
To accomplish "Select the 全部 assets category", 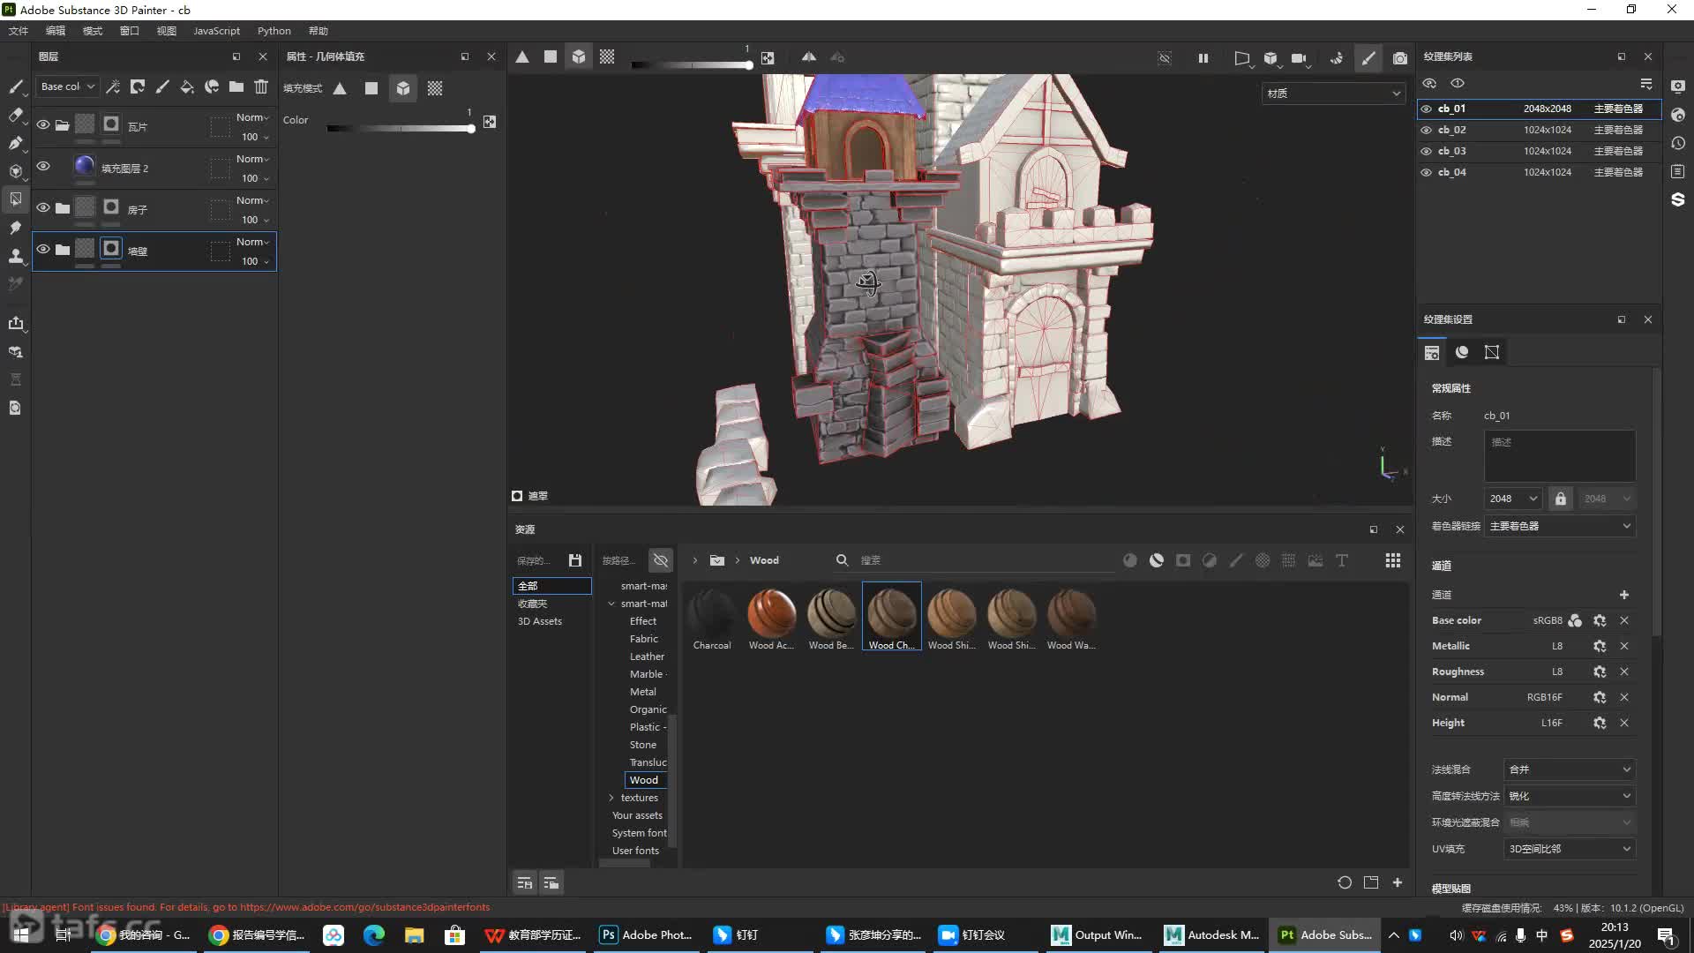I will tap(552, 586).
